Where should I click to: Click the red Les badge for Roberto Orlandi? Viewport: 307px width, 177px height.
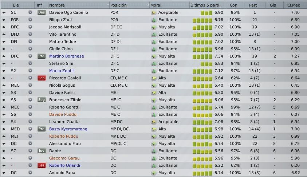[x=41, y=165]
